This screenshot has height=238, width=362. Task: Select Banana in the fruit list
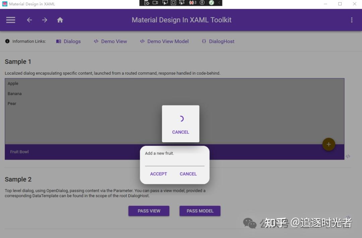point(14,93)
